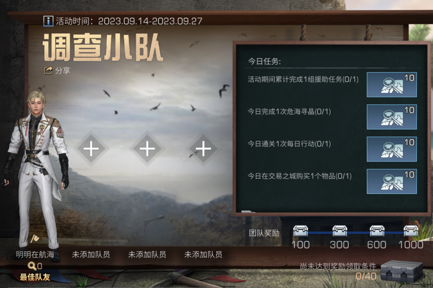Tap the 分享 share icon
Screen dimensions: 433x288
tap(48, 70)
